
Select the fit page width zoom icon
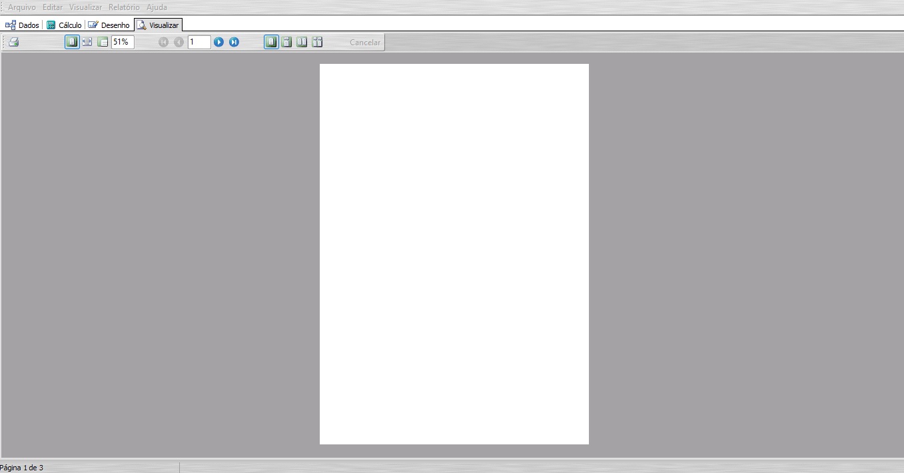(87, 42)
